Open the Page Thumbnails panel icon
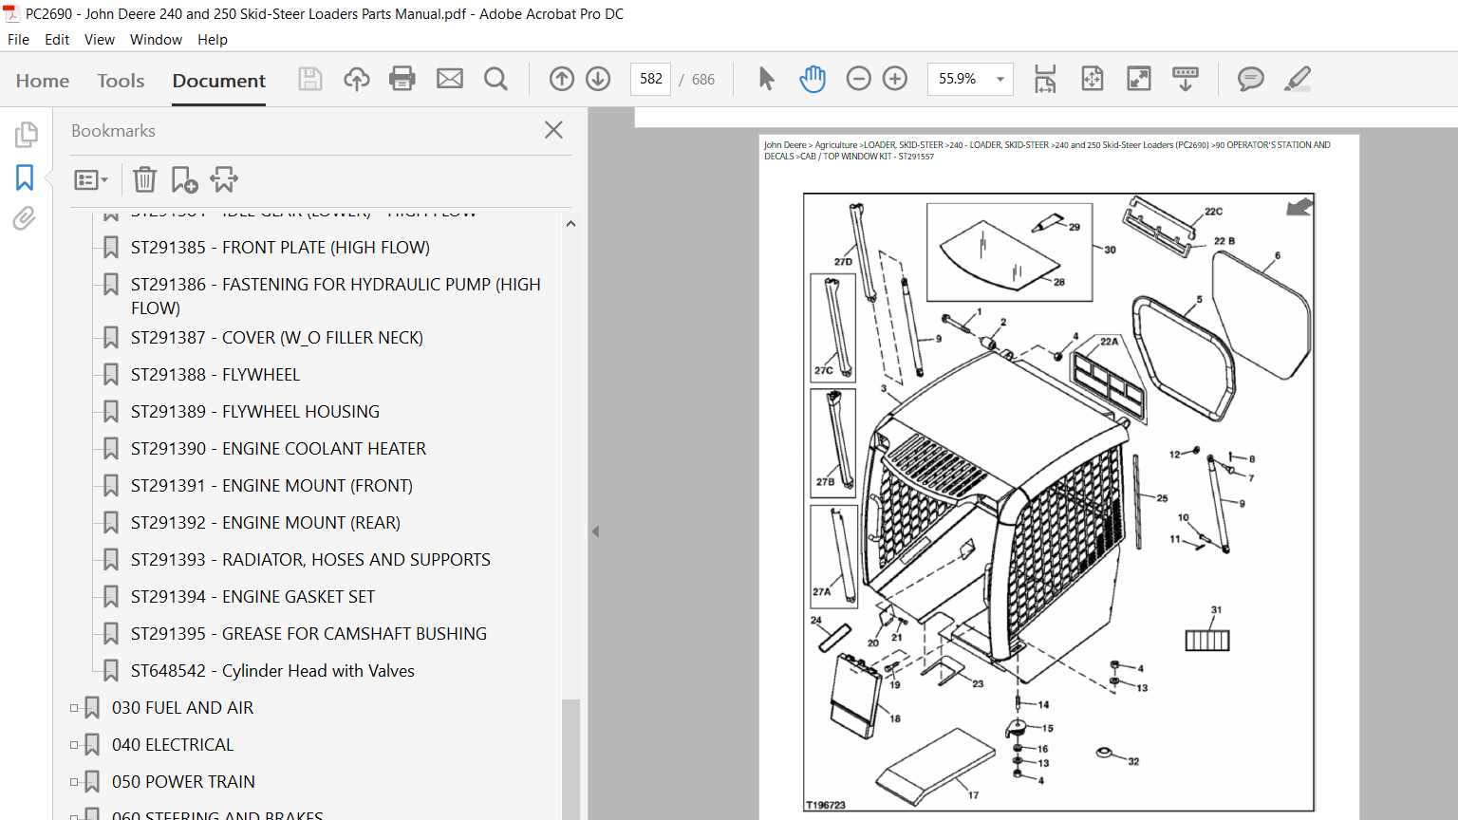Image resolution: width=1458 pixels, height=820 pixels. tap(26, 135)
